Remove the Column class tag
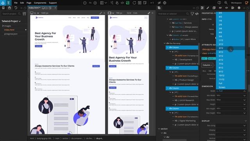250x141 pixels. 211,65
